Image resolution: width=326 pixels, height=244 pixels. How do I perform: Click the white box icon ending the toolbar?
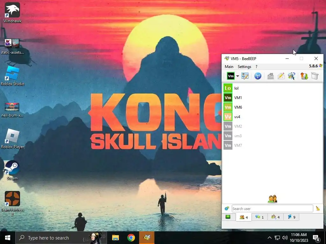[x=315, y=76]
